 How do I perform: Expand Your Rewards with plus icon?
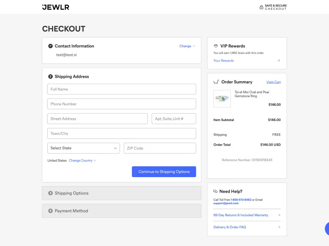click(279, 61)
